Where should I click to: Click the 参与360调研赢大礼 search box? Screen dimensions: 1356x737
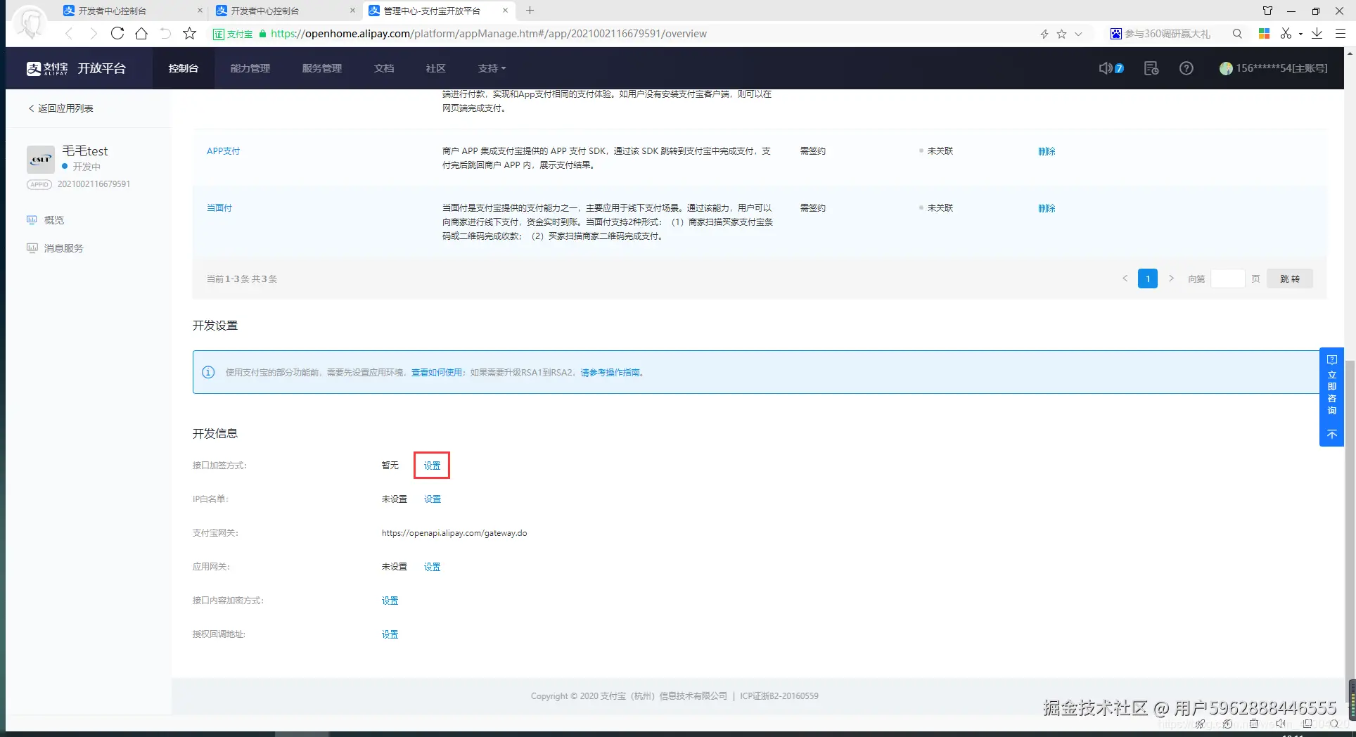pos(1168,34)
